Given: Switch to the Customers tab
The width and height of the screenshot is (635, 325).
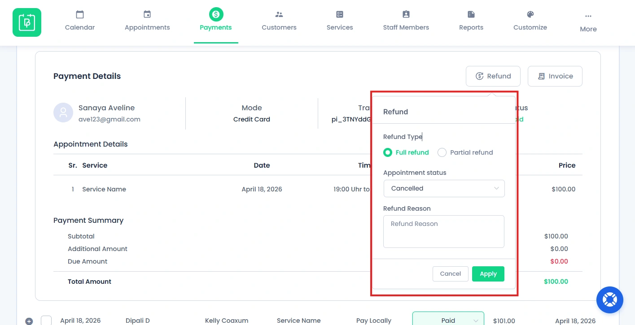Looking at the screenshot, I should pos(279,22).
